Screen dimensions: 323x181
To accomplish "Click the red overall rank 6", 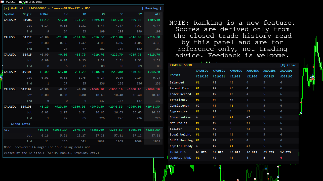I will [281, 158].
